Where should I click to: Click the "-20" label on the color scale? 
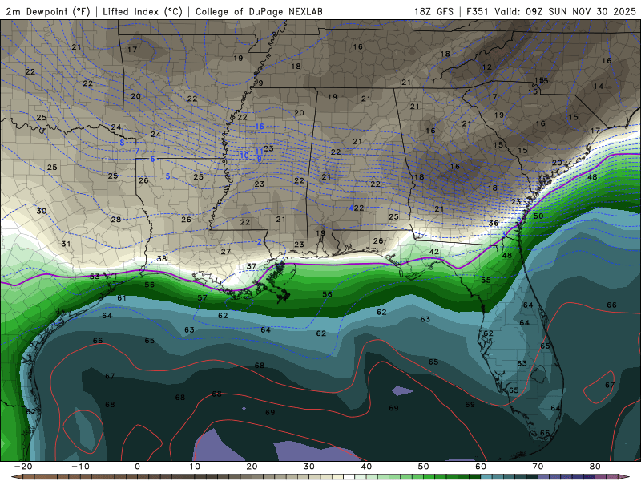point(23,467)
